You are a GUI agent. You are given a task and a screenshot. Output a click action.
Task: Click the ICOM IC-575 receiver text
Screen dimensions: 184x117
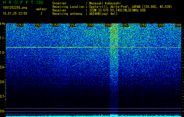(x=117, y=10)
